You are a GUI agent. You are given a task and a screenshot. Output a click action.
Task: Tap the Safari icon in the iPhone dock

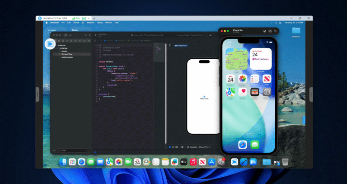(243, 145)
